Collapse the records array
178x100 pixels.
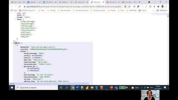(x=12, y=43)
